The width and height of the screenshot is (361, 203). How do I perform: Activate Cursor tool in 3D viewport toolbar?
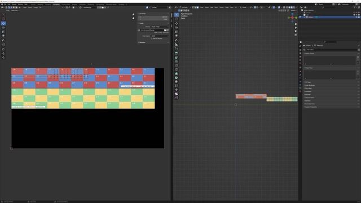pos(177,19)
